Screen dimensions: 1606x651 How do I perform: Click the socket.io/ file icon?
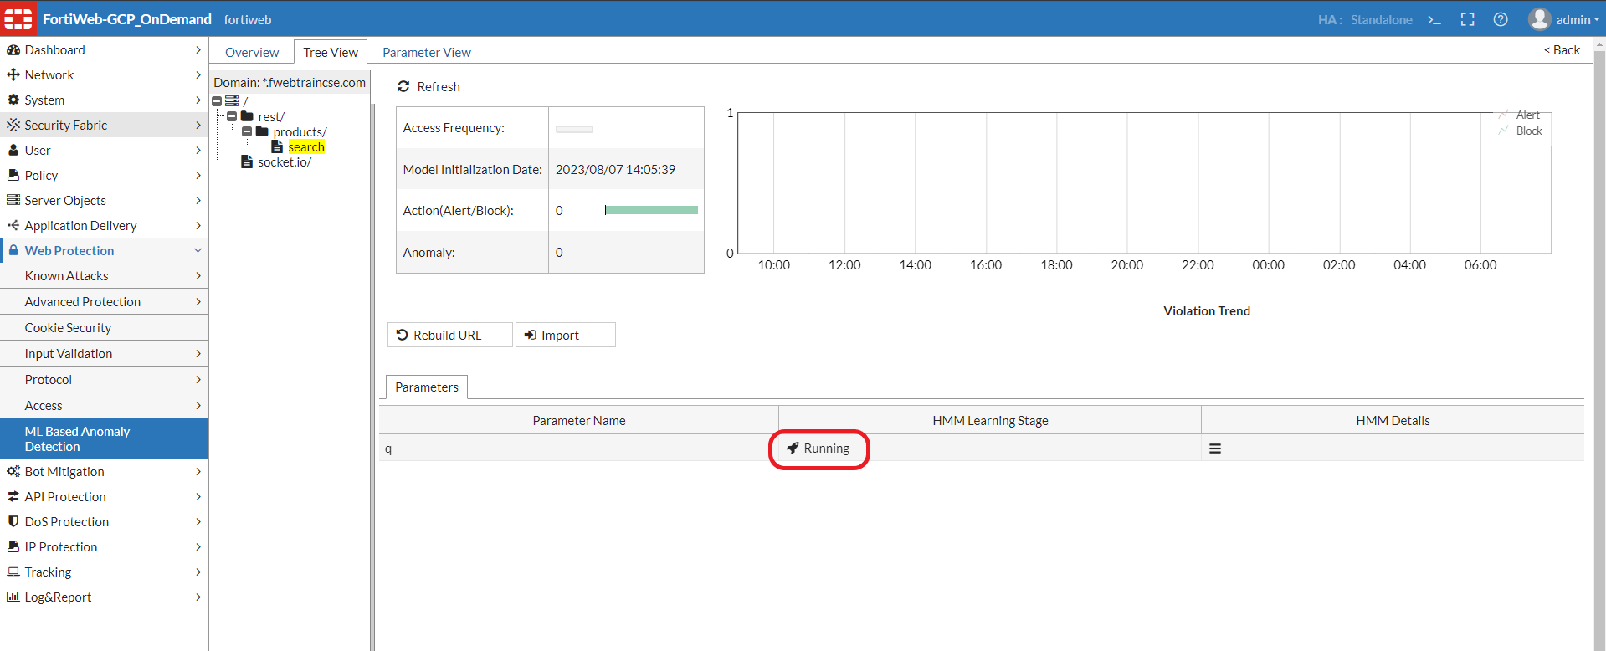pos(247,161)
